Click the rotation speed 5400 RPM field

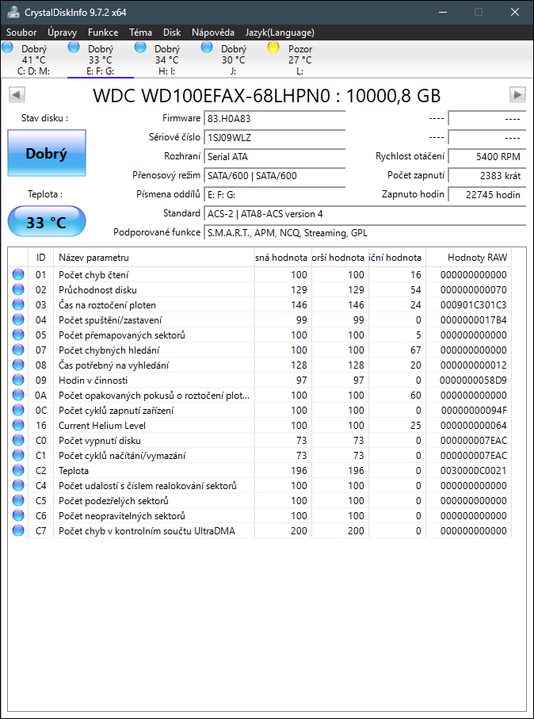tap(486, 157)
